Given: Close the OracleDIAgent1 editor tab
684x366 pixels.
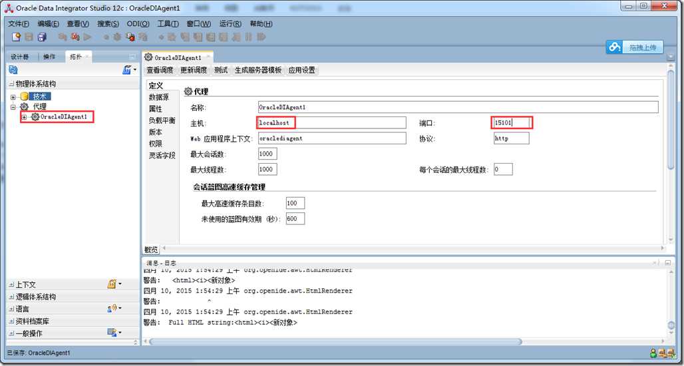Looking at the screenshot, I should pos(208,57).
